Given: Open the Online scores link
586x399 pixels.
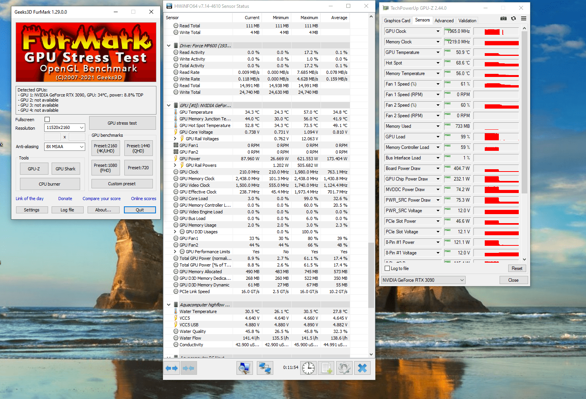Looking at the screenshot, I should 143,199.
